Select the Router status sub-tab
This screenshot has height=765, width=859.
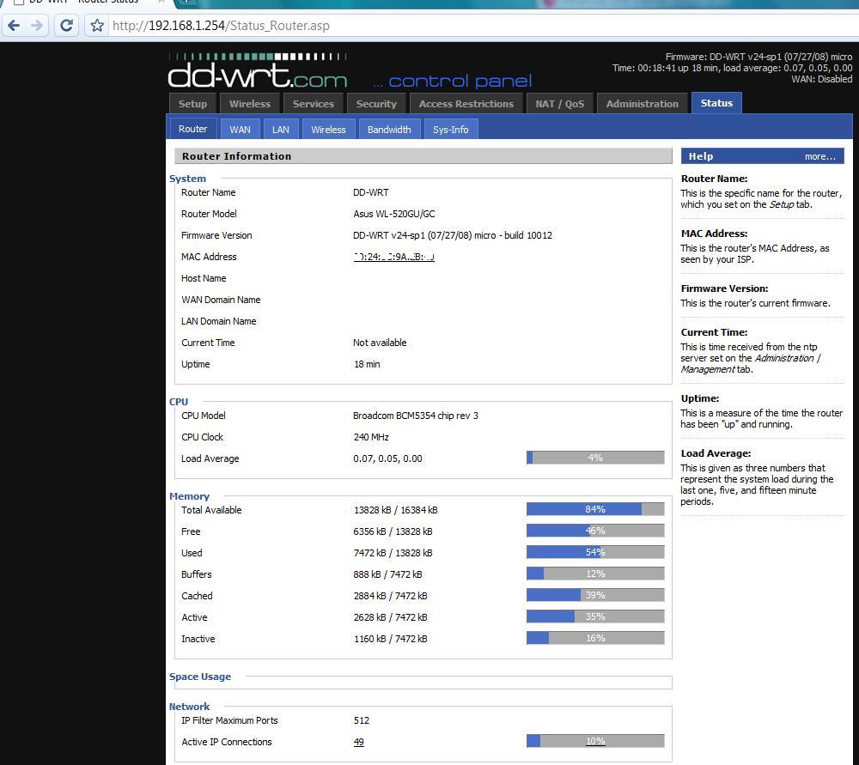[x=192, y=129]
